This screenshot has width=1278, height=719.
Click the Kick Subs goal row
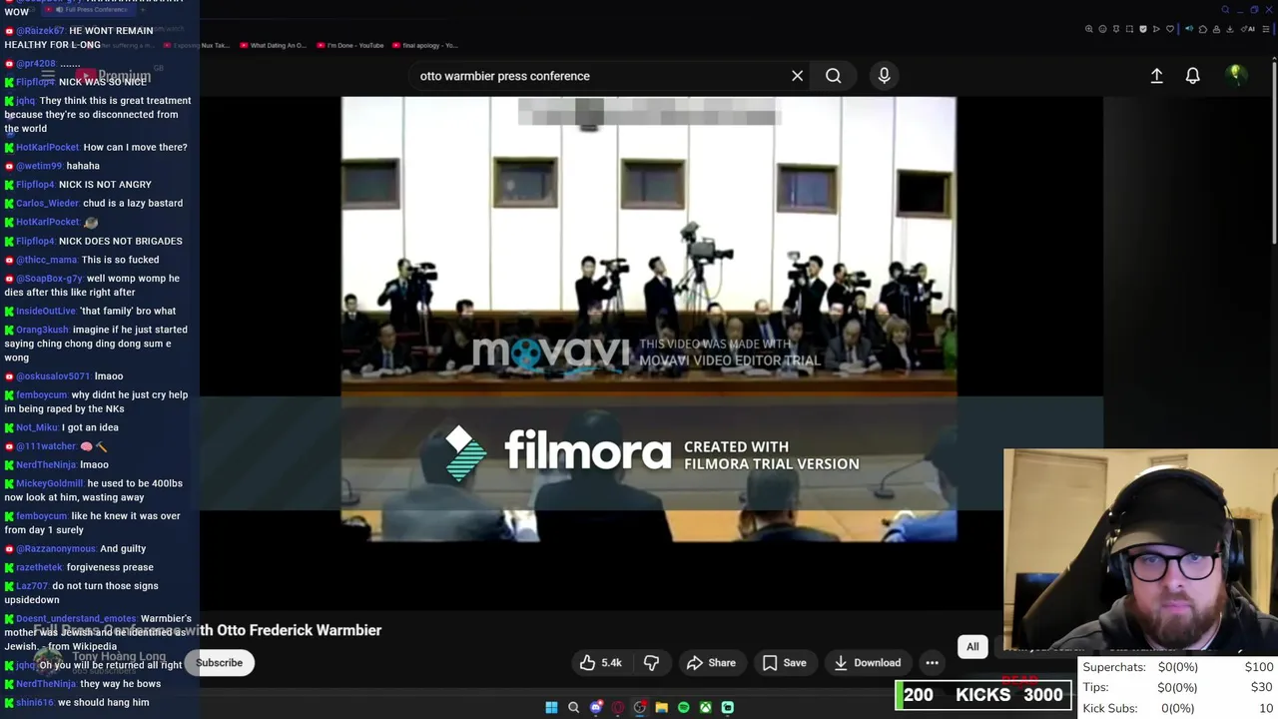point(1178,708)
